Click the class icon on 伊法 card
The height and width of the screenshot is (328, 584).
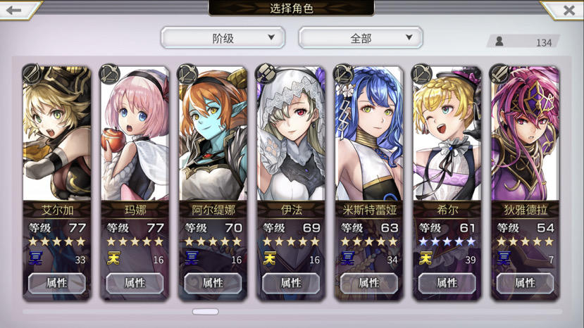pos(266,73)
